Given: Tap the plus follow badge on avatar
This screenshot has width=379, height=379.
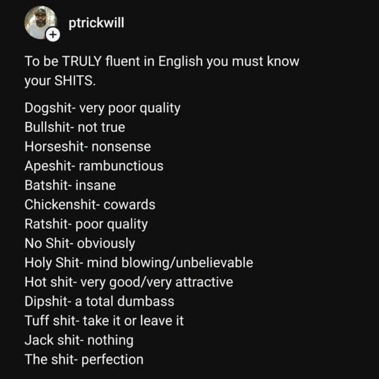Looking at the screenshot, I should [x=52, y=35].
